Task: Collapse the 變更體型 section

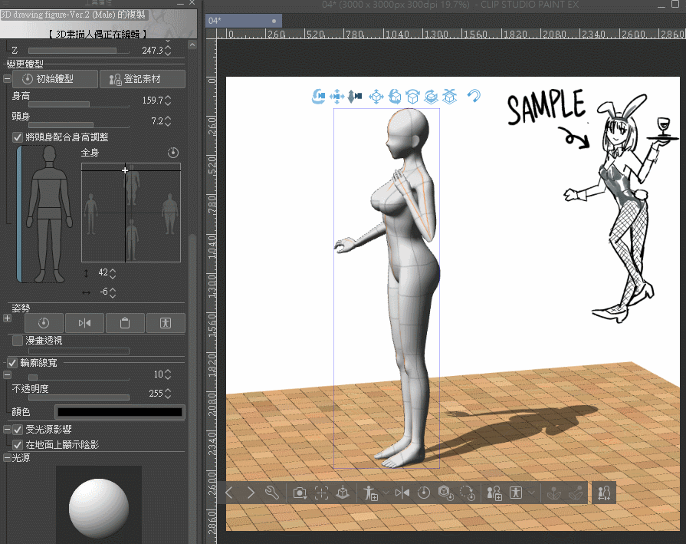Action: pos(7,79)
